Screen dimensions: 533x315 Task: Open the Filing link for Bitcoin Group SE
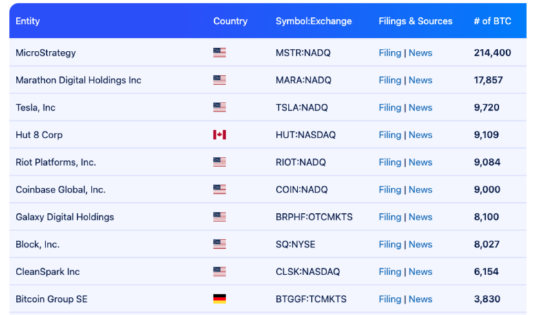point(390,299)
